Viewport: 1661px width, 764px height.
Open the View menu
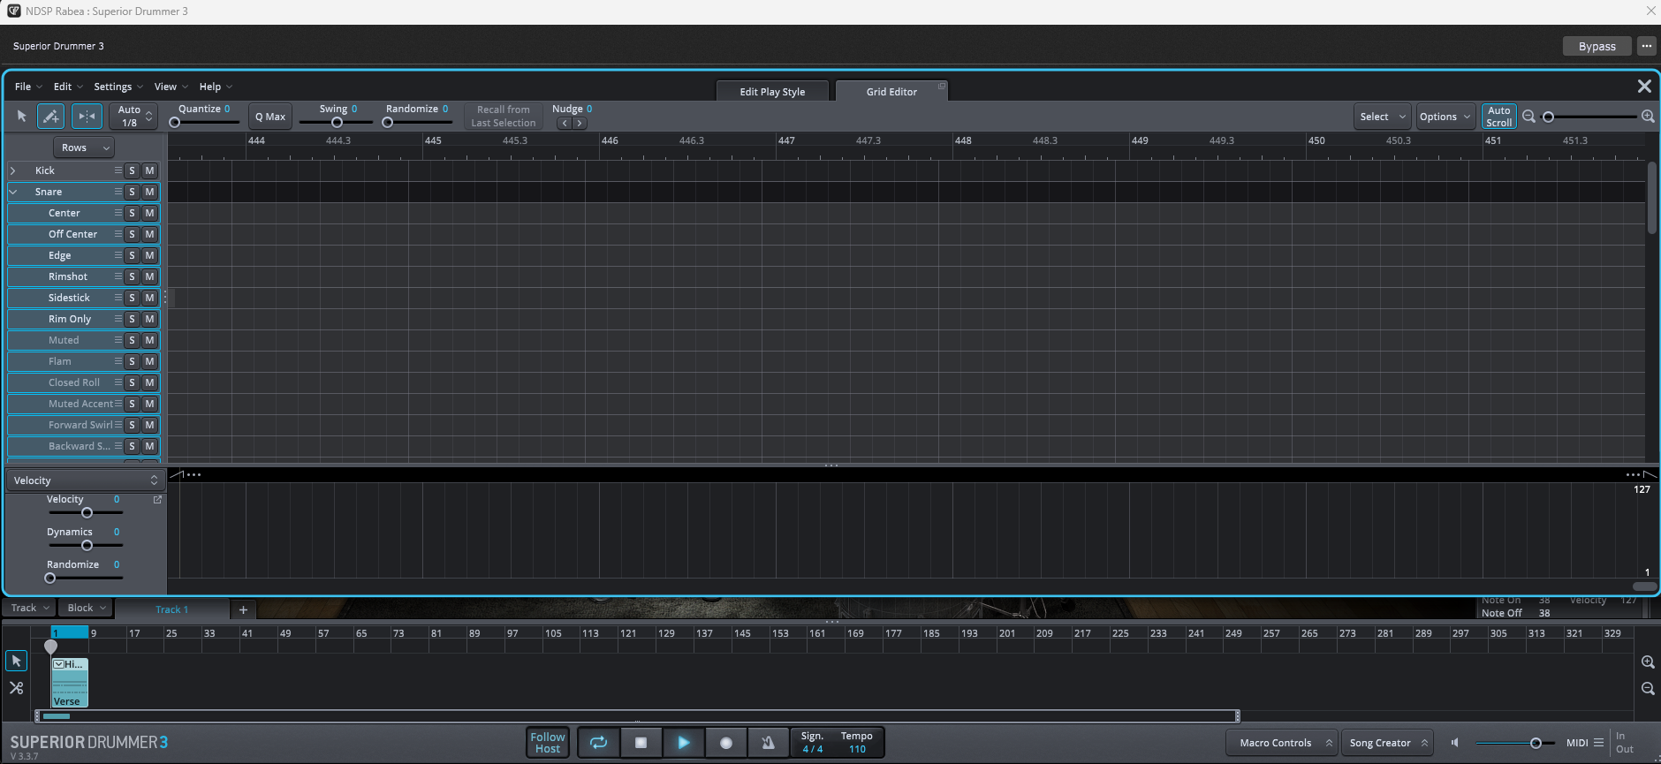171,87
